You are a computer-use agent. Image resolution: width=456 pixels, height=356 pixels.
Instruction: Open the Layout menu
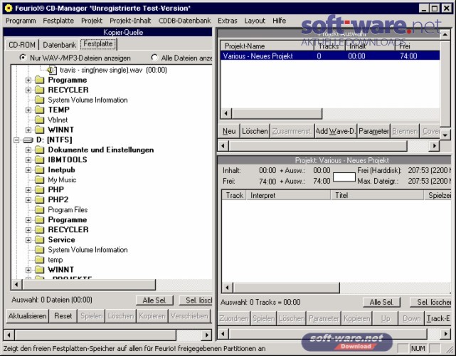coord(255,21)
